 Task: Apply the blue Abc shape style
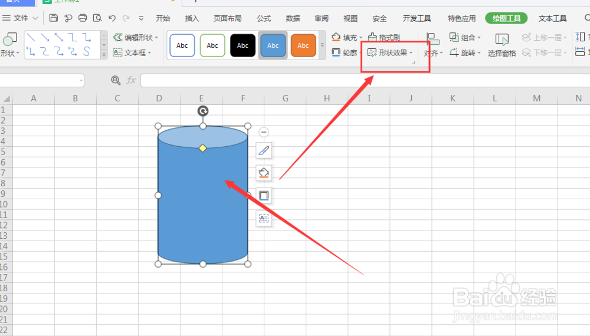click(x=273, y=45)
